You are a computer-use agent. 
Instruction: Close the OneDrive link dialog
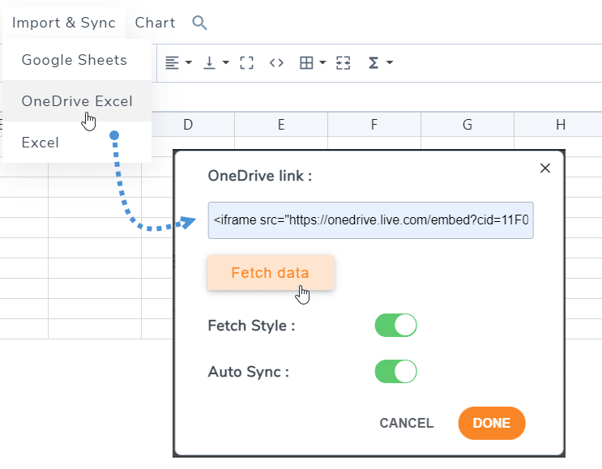545,168
